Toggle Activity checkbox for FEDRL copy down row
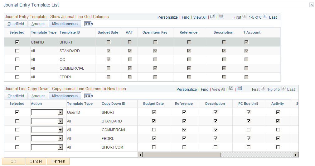 (278, 138)
